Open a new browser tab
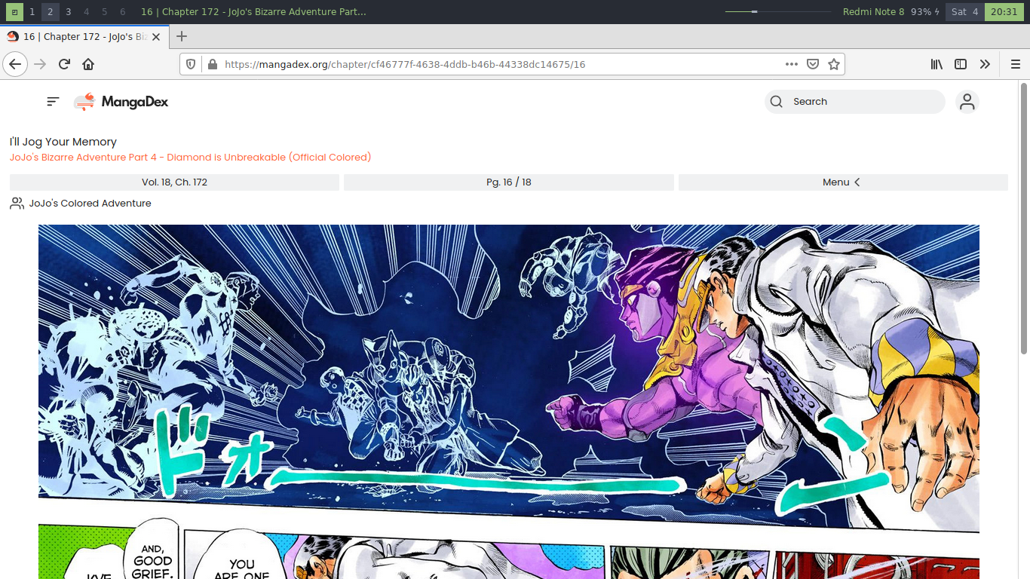The height and width of the screenshot is (579, 1030). coord(181,36)
